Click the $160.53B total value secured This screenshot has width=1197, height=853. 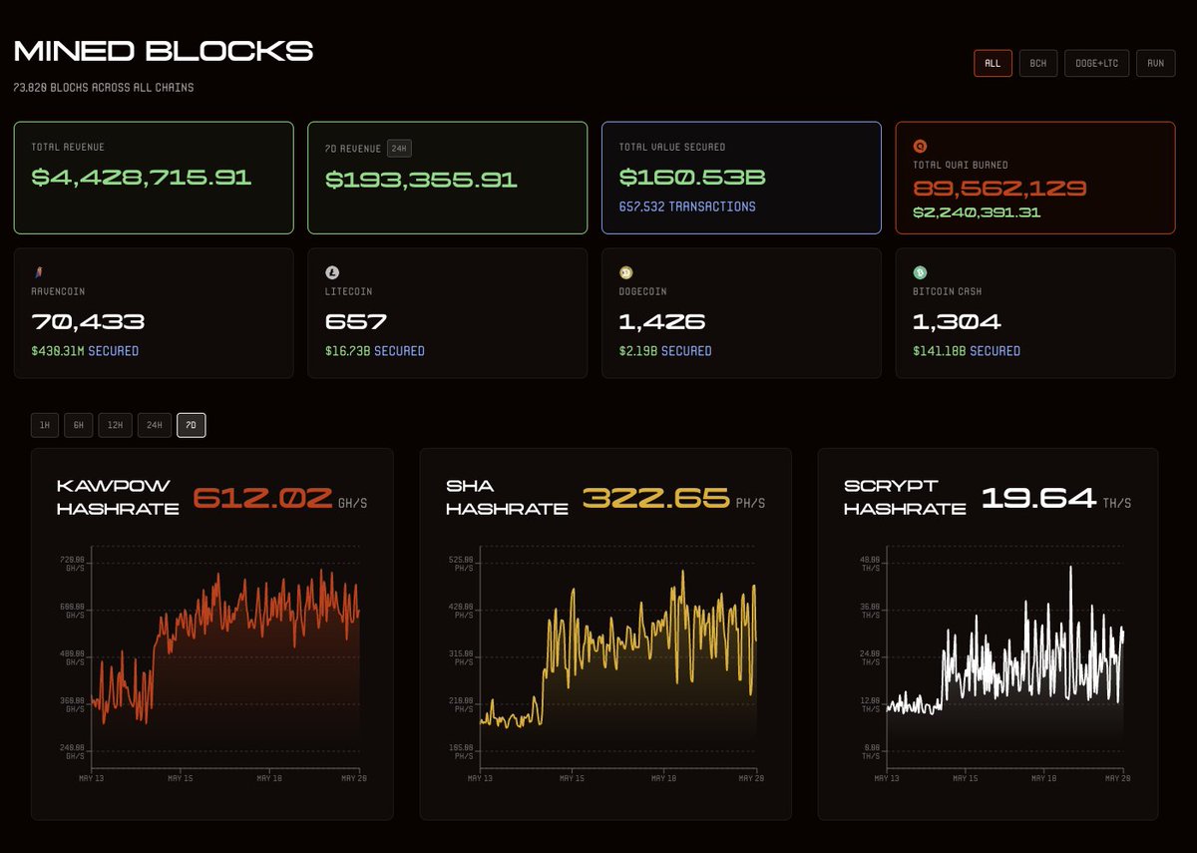(x=692, y=178)
